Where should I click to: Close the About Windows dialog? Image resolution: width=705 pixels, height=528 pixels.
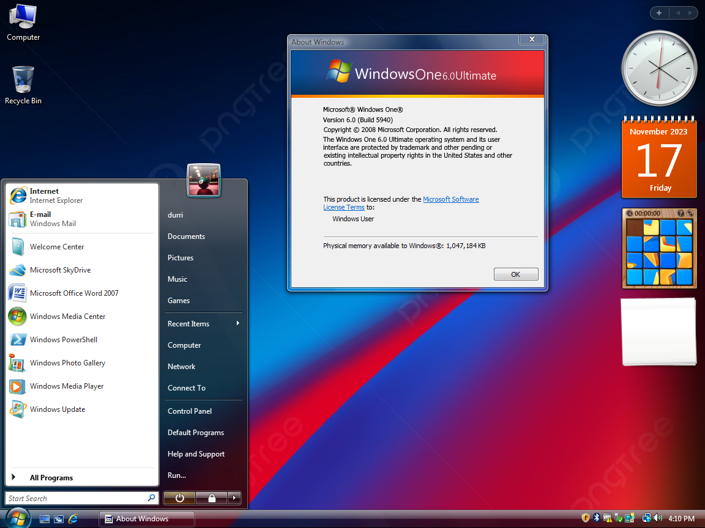[x=532, y=39]
